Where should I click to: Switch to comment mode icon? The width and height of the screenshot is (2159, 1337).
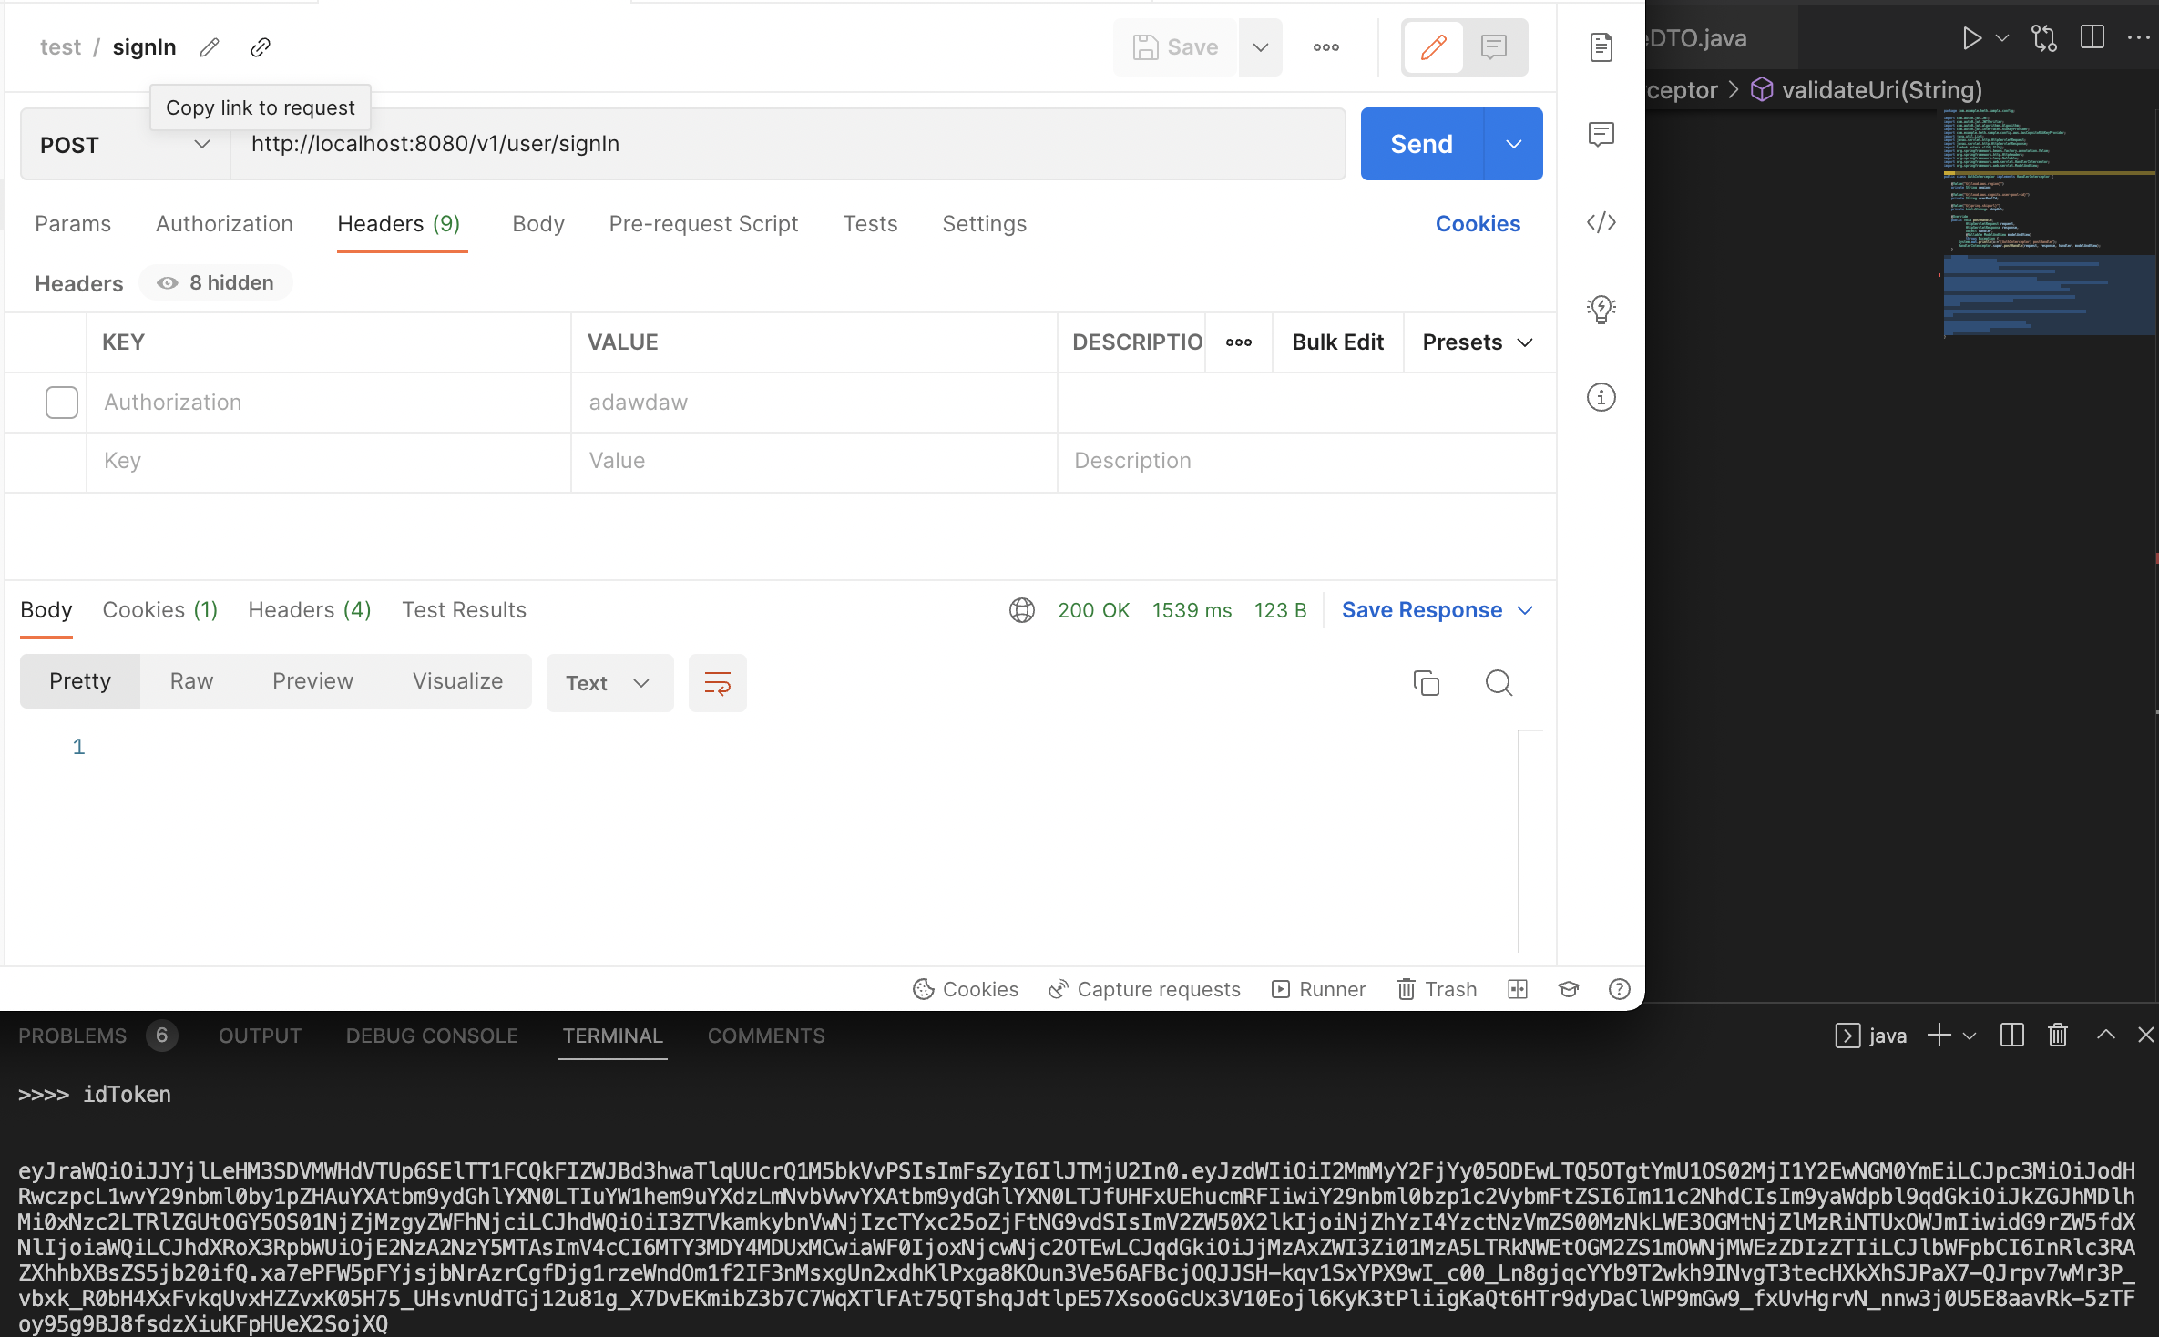[1494, 47]
